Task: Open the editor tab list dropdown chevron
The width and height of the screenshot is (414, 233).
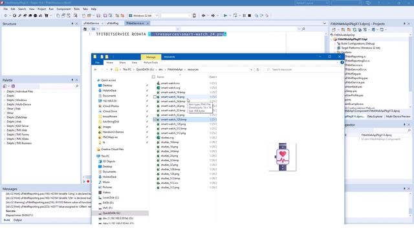Action: pos(325,23)
